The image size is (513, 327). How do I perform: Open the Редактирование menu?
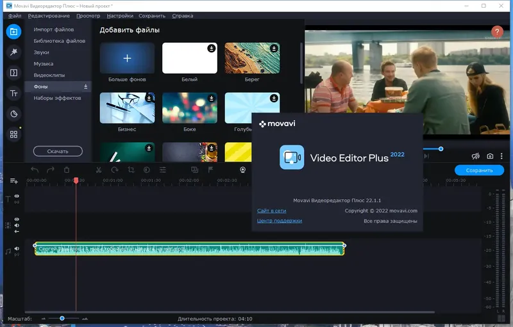49,15
